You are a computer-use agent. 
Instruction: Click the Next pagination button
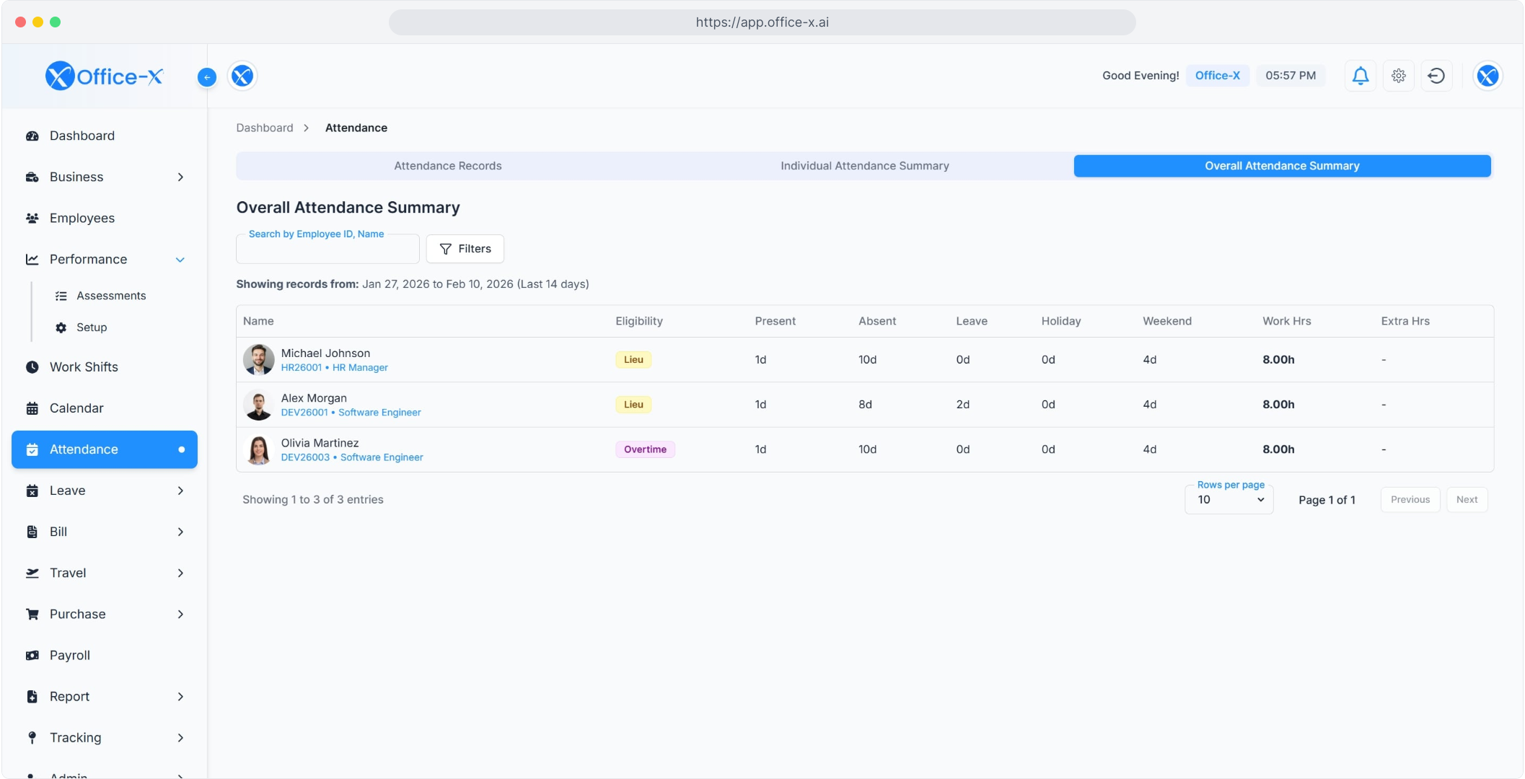[1466, 500]
